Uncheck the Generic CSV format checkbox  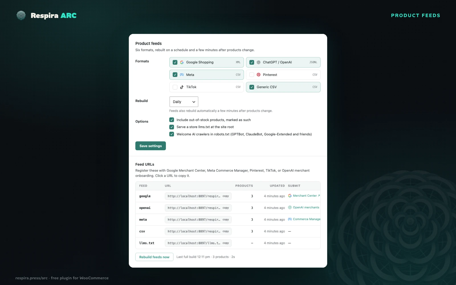252,87
